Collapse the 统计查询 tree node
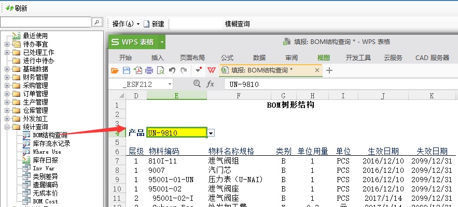 click(x=7, y=127)
